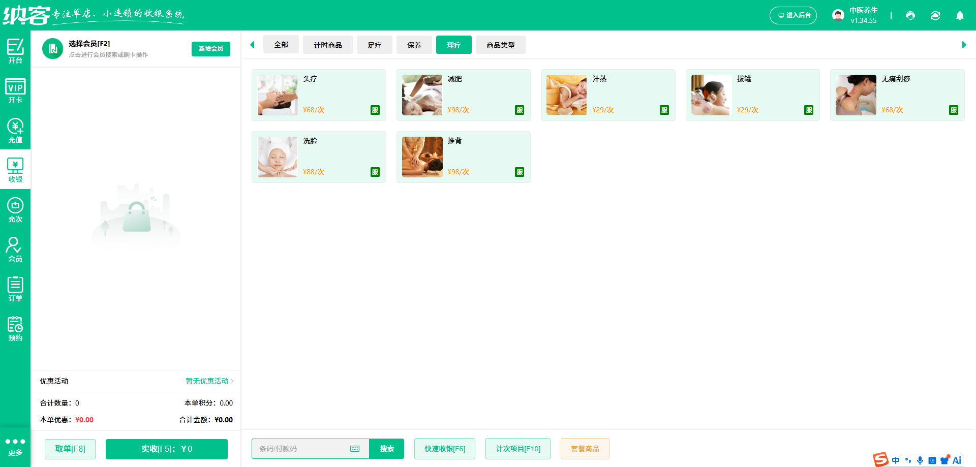Select the 订单 orders sidebar icon
Viewport: 976px width, 467px height.
15,288
